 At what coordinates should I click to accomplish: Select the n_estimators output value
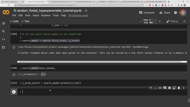tap(43, 74)
